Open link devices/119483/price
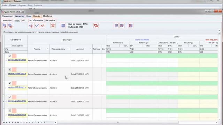The image size is (223, 125). coord(17,74)
